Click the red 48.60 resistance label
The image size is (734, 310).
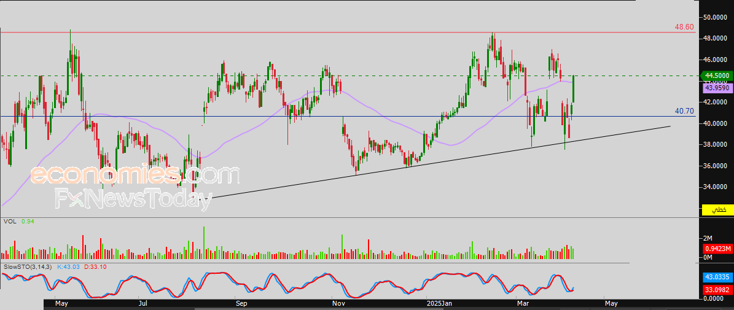[x=684, y=28]
